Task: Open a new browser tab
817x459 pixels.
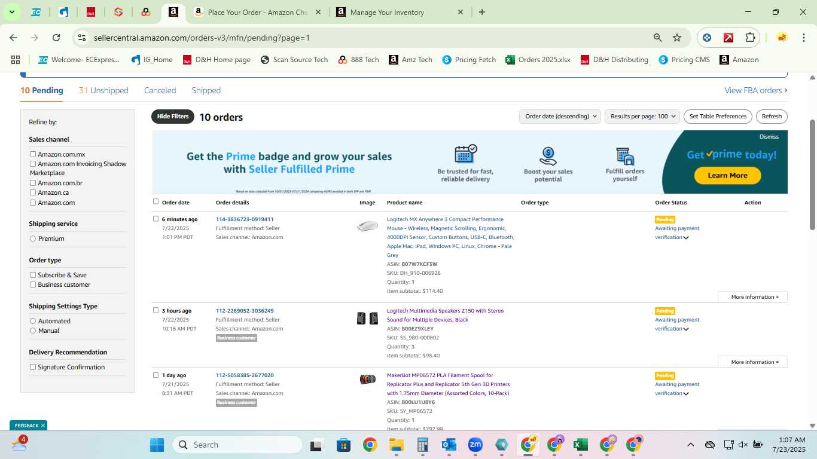Action: [x=482, y=12]
